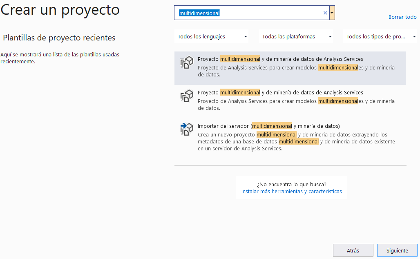Screen dimensions: 420x259
Task: Open the search history dropdown arrow
Action: click(332, 13)
